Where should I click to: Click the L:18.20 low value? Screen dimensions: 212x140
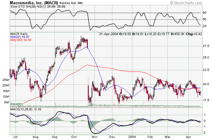(x=151, y=34)
